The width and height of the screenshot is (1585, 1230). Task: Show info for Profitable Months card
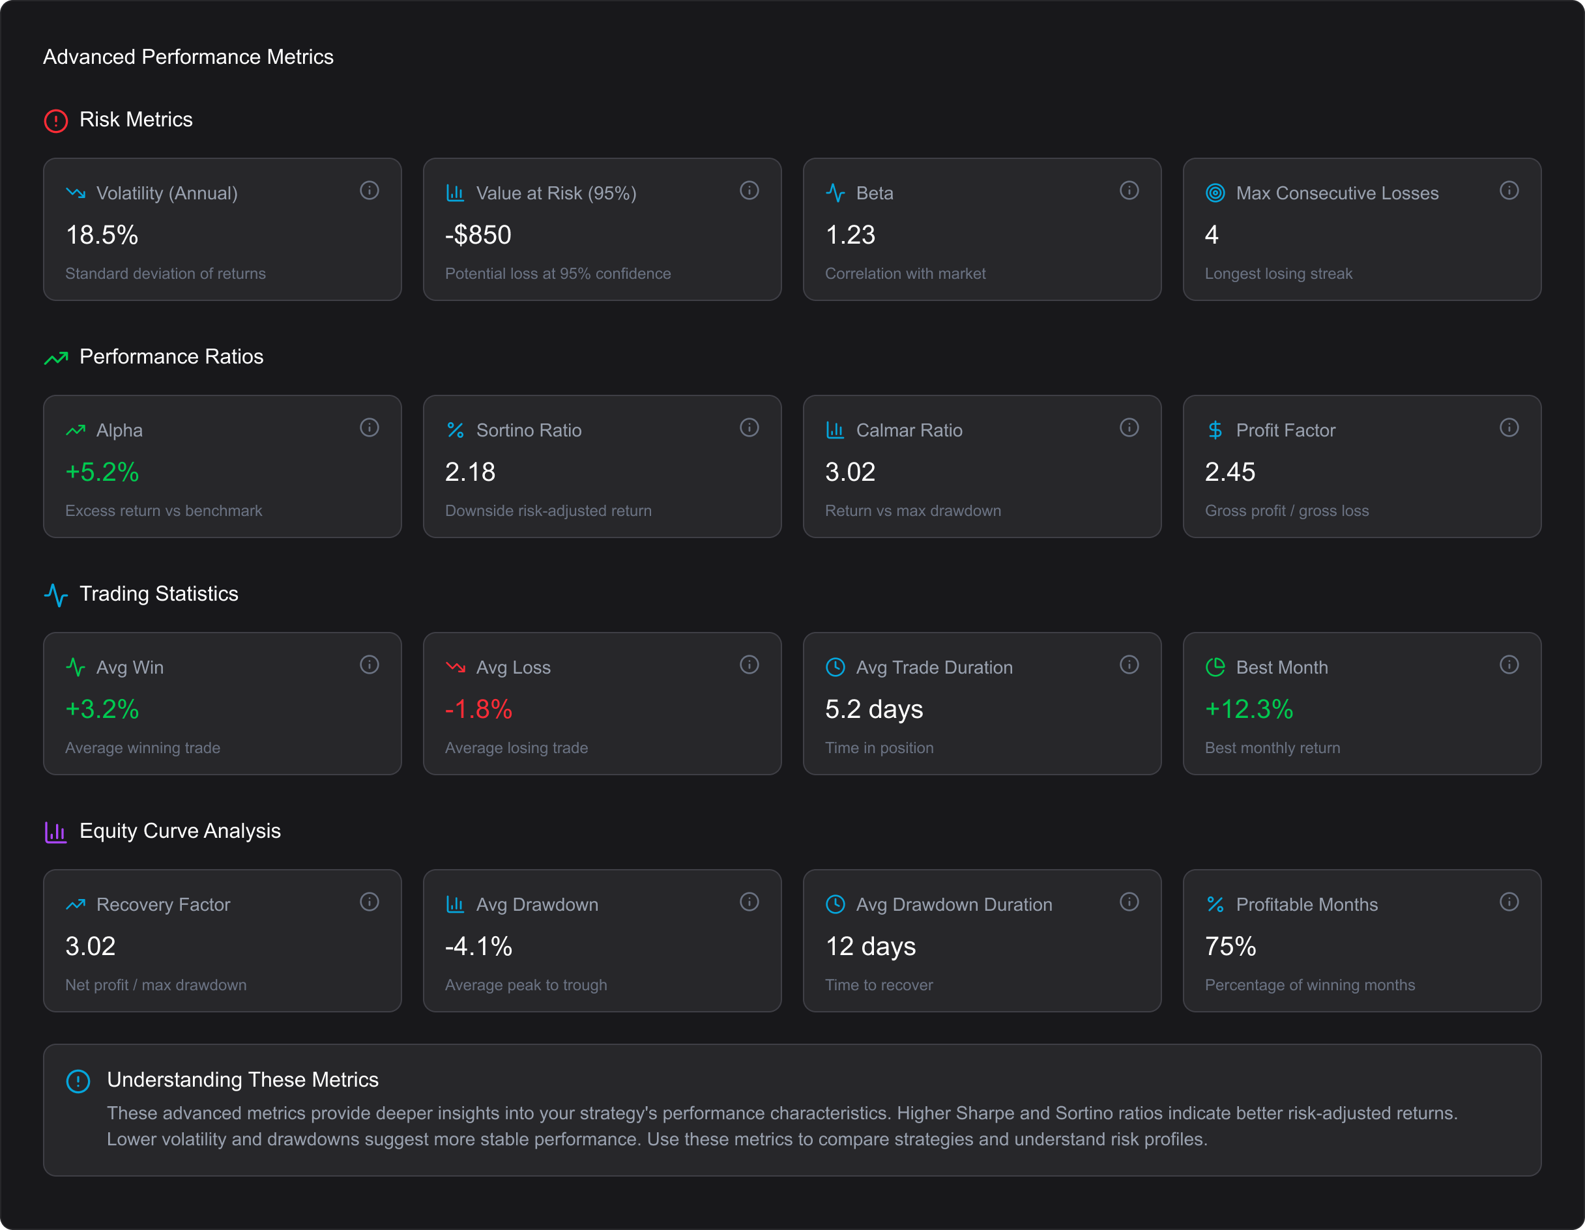point(1509,901)
